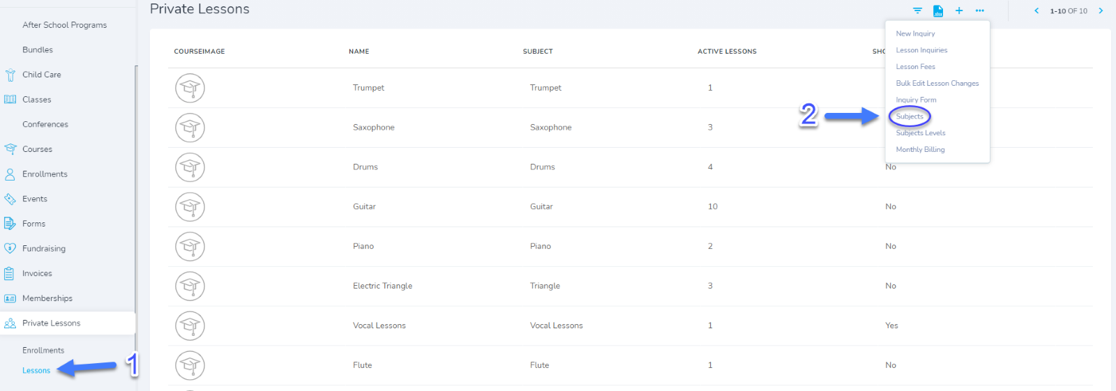This screenshot has width=1116, height=391.
Task: Choose Lesson Fees in dropdown menu
Action: click(915, 67)
